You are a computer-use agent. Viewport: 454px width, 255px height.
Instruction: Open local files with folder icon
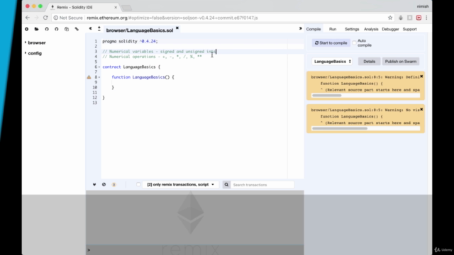click(36, 29)
